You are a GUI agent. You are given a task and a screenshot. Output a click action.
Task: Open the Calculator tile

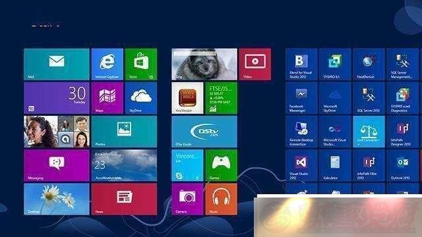pyautogui.click(x=335, y=165)
